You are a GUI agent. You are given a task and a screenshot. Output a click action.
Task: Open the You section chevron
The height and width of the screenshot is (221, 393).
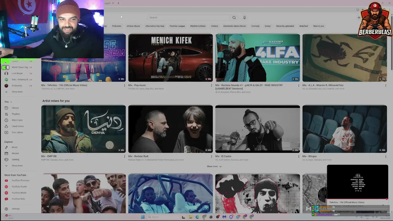(x=11, y=102)
